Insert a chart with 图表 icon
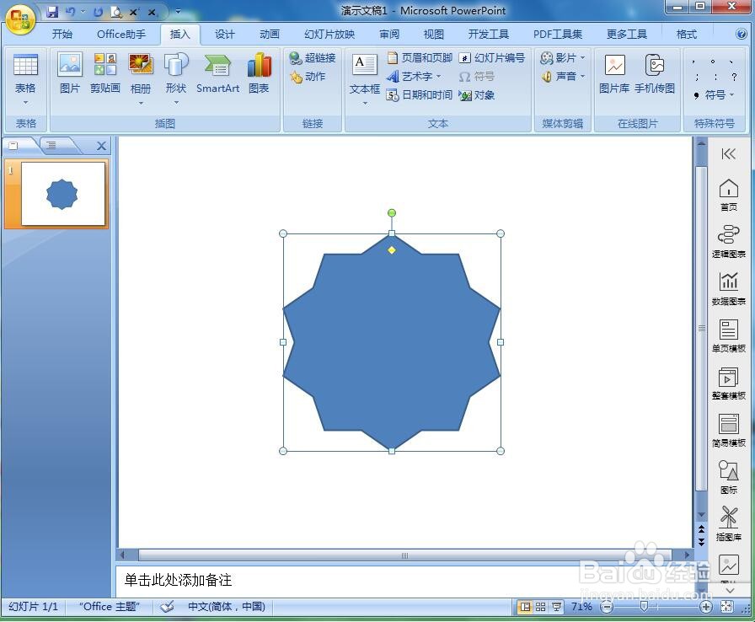 click(x=259, y=73)
